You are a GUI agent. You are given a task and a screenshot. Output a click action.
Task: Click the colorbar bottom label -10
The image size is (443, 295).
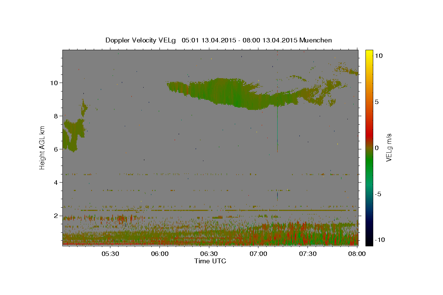click(x=379, y=240)
